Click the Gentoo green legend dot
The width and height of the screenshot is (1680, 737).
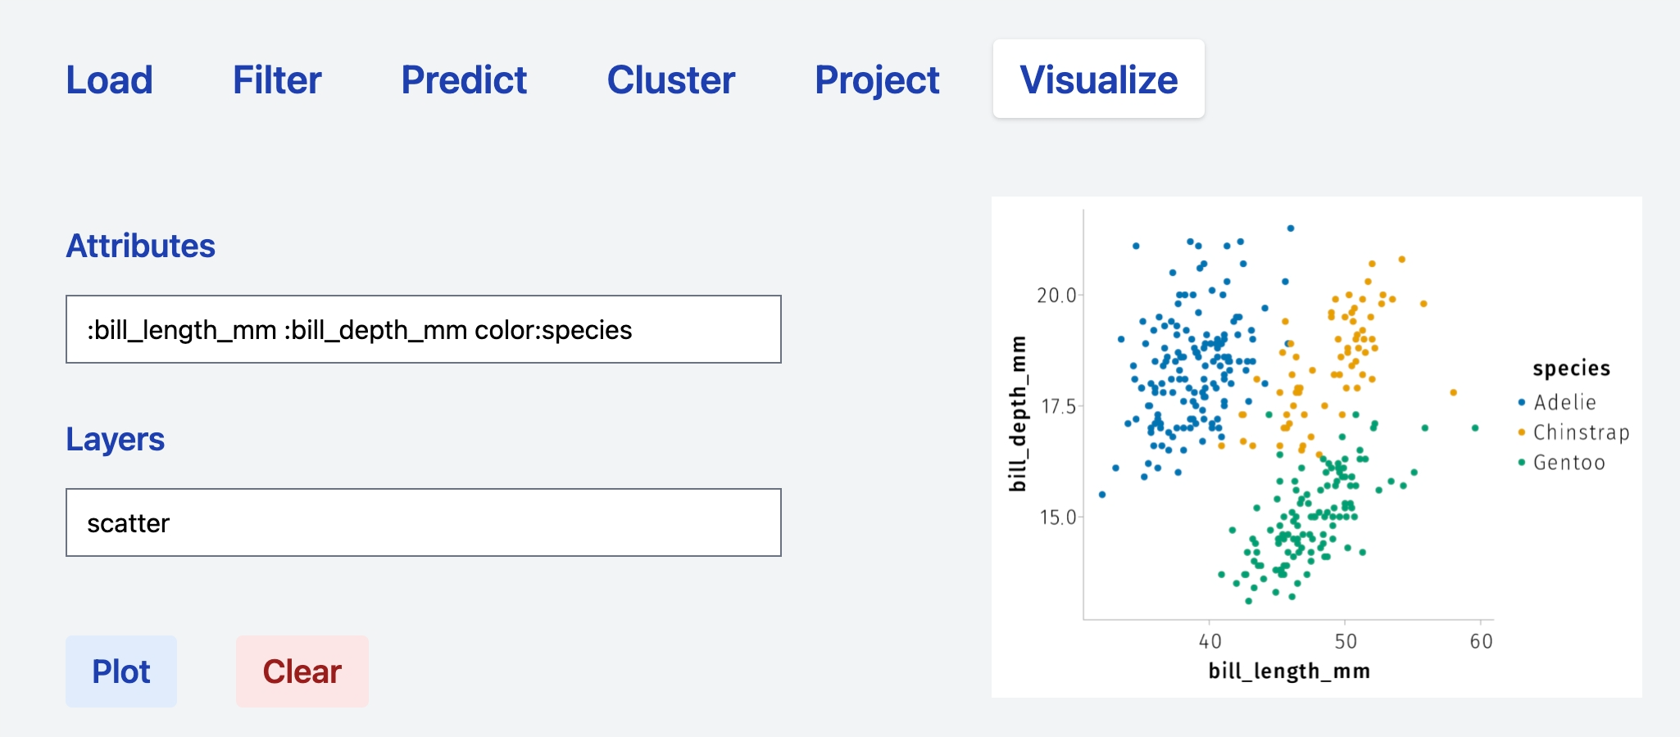pyautogui.click(x=1521, y=463)
